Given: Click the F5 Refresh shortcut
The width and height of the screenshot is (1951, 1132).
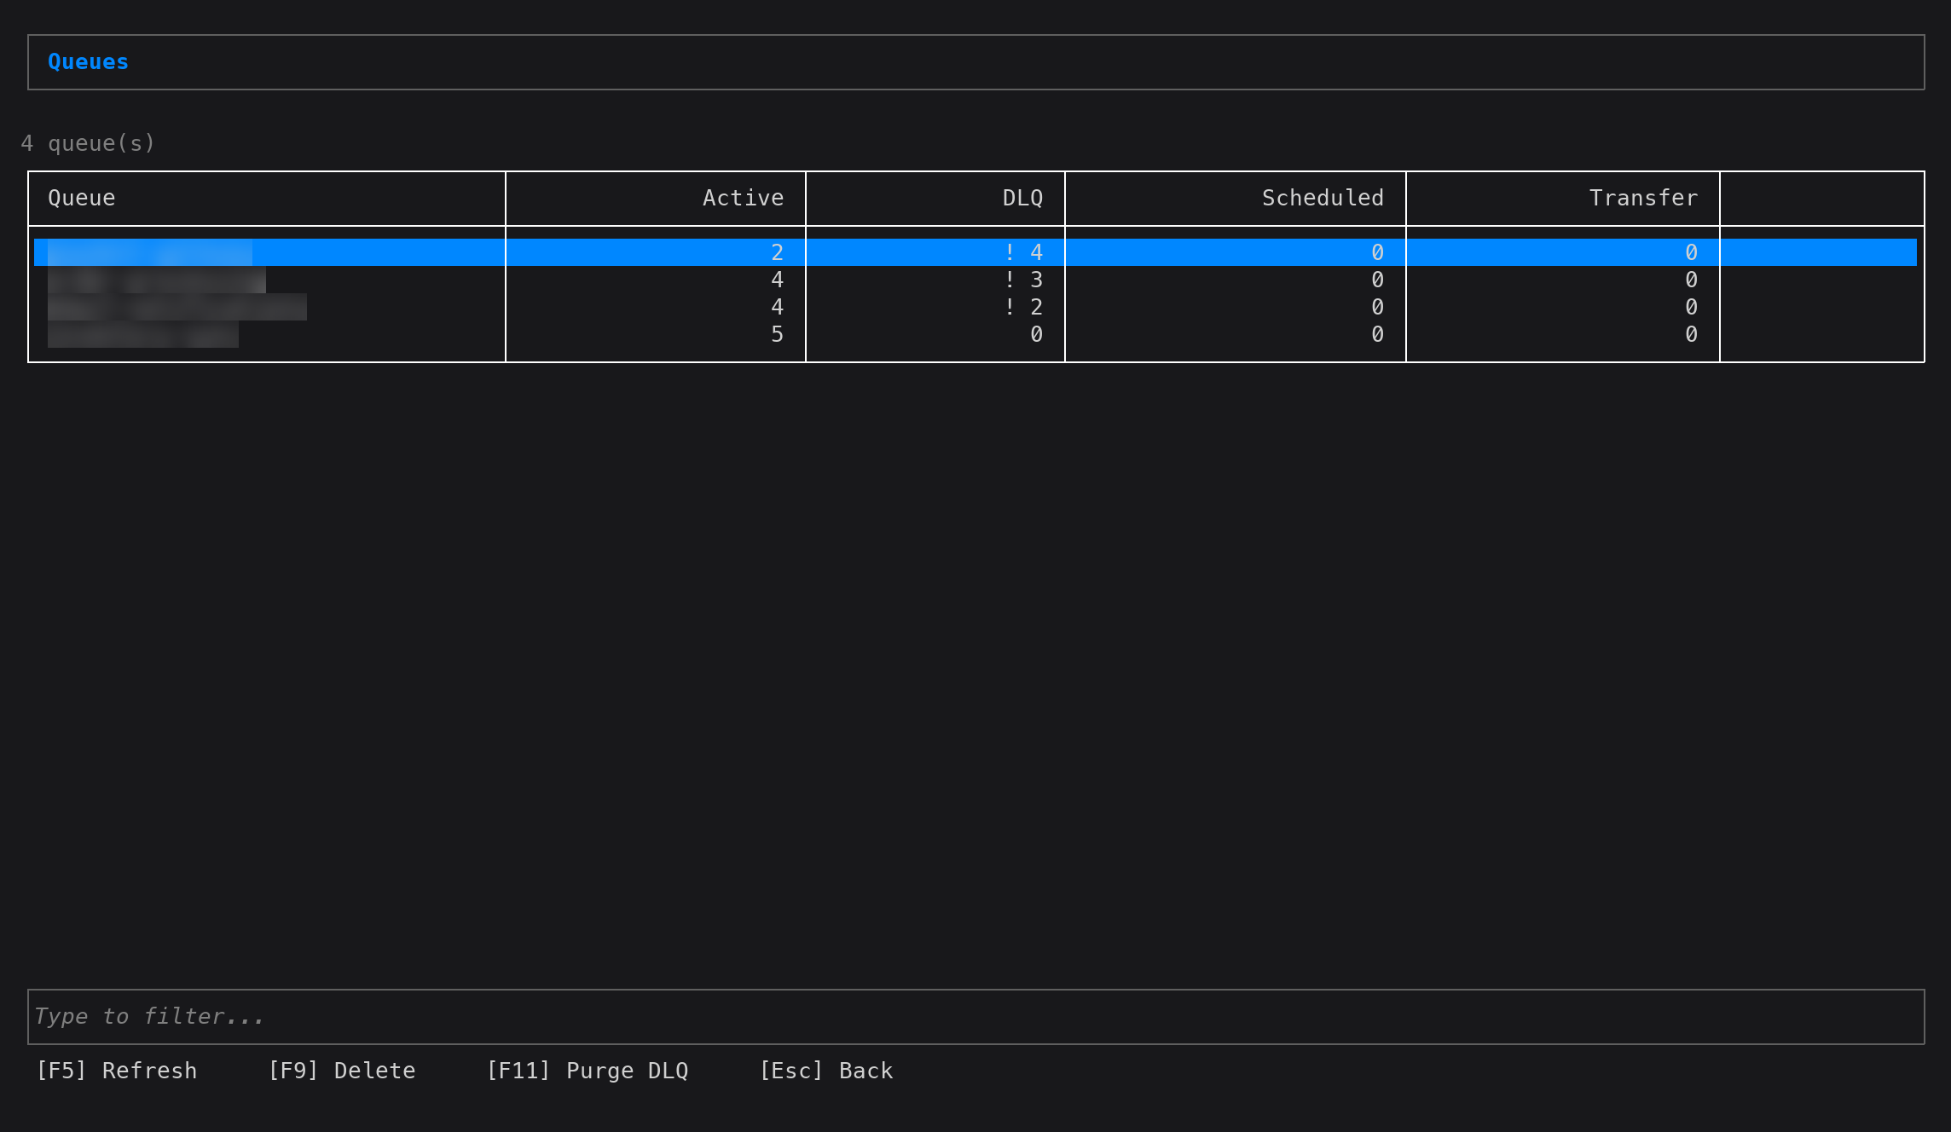Looking at the screenshot, I should point(116,1071).
